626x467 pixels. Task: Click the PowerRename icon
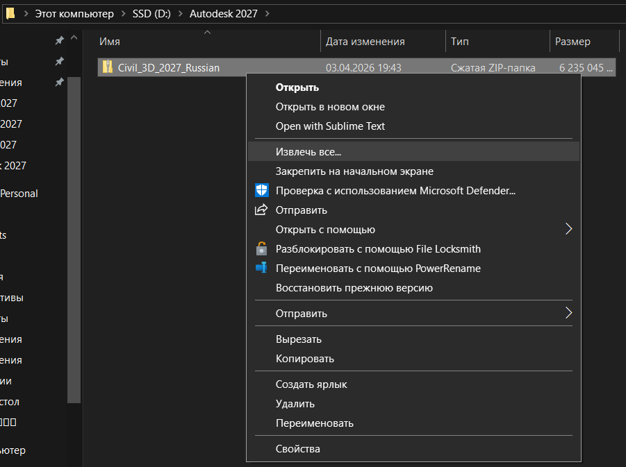[261, 267]
